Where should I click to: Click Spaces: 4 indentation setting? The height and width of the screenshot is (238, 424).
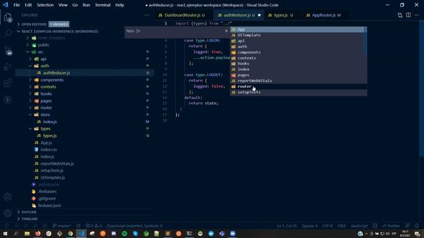coord(309,225)
